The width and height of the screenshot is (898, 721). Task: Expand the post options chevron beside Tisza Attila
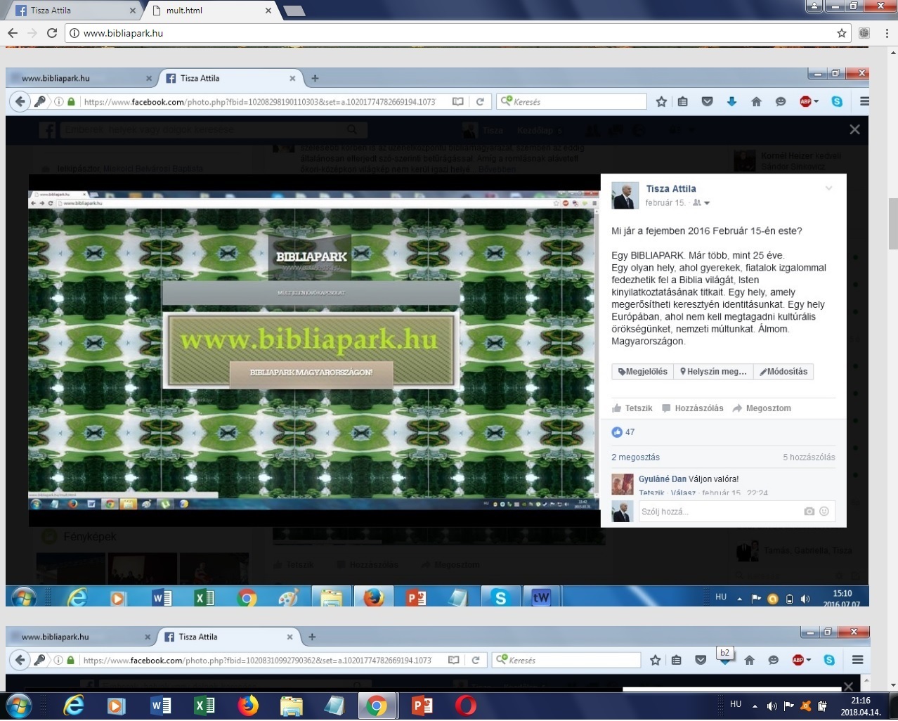click(829, 188)
